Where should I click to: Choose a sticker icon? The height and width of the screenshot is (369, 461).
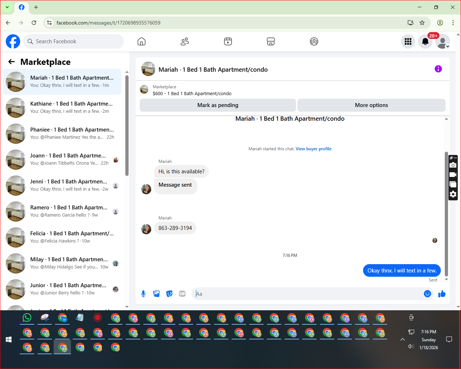169,294
